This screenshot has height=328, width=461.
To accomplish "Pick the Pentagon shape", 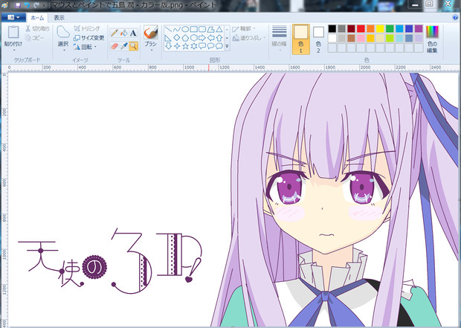I will [185, 38].
